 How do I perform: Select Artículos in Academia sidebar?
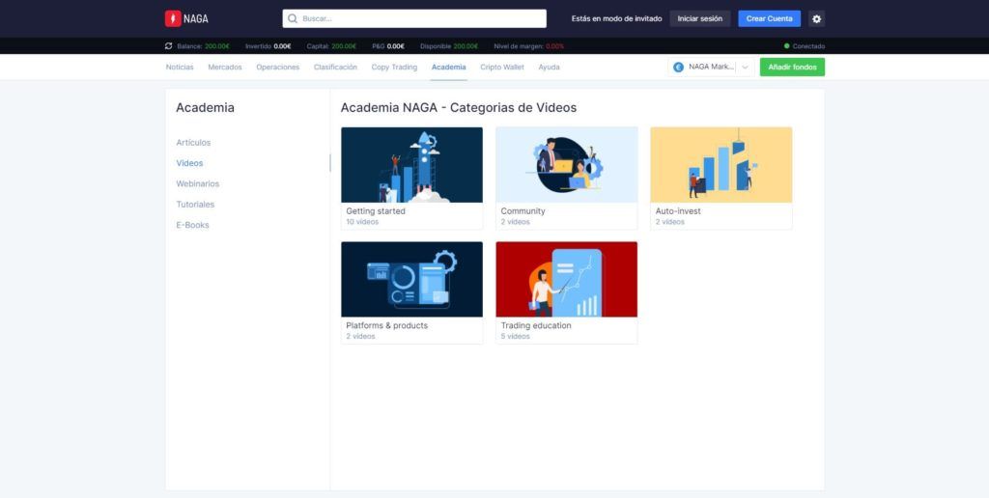pyautogui.click(x=193, y=143)
